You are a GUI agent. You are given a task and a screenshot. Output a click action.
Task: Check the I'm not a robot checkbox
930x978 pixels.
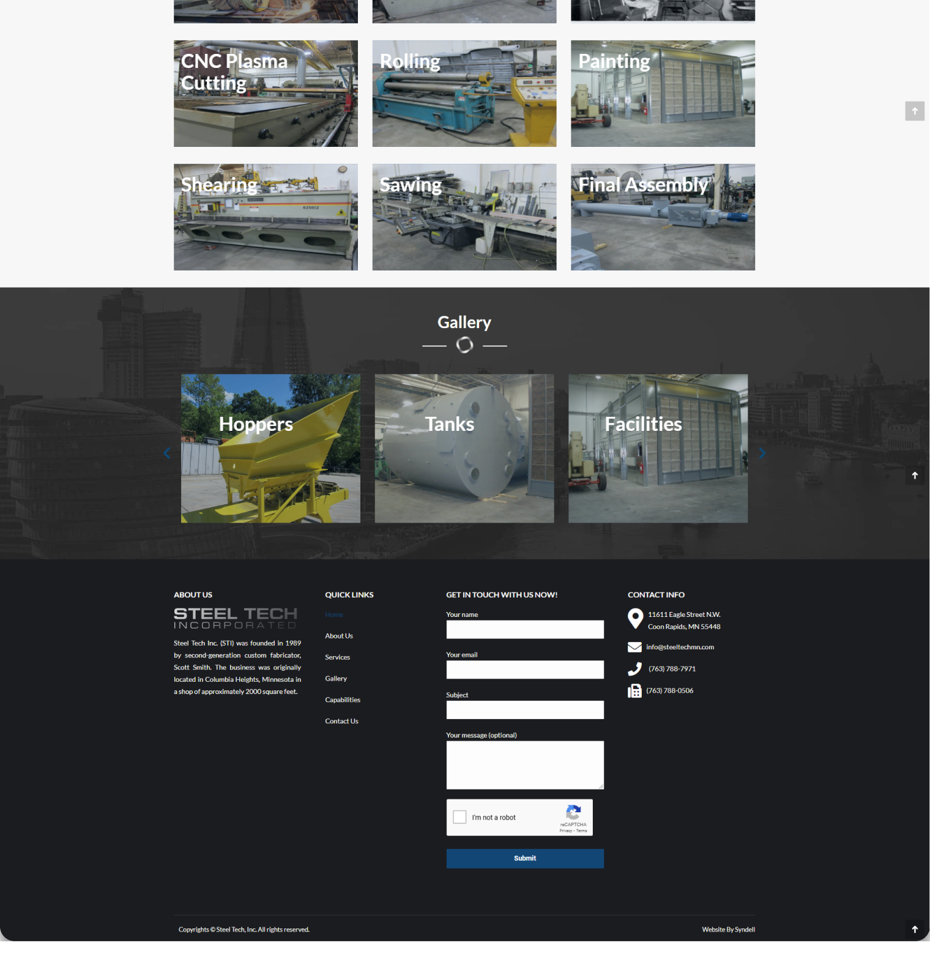point(459,817)
